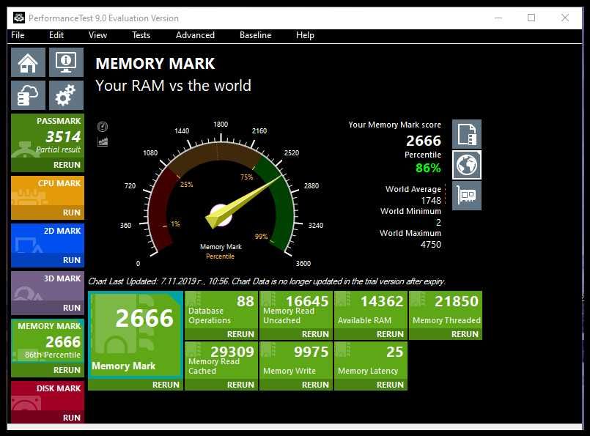Go to the Home dashboard icon
Image resolution: width=590 pixels, height=436 pixels.
click(29, 62)
